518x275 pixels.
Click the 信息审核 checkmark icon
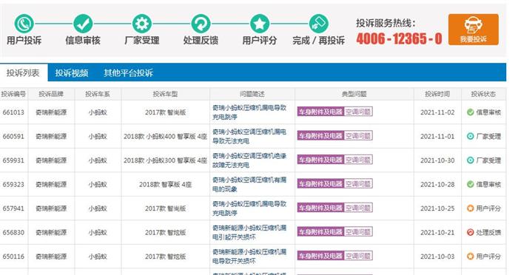[x=83, y=24]
